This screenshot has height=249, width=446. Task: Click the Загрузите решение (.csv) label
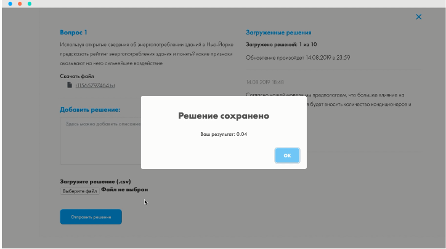tap(95, 181)
